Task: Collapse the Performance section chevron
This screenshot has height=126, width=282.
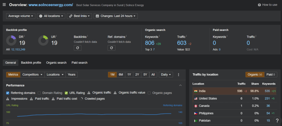Action: coord(180,85)
